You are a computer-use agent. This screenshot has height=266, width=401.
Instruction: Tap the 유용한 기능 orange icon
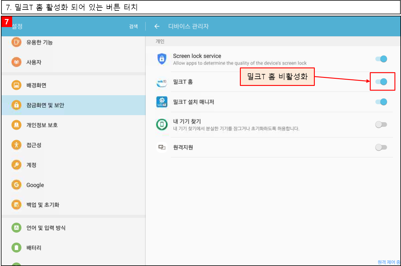pyautogui.click(x=16, y=42)
